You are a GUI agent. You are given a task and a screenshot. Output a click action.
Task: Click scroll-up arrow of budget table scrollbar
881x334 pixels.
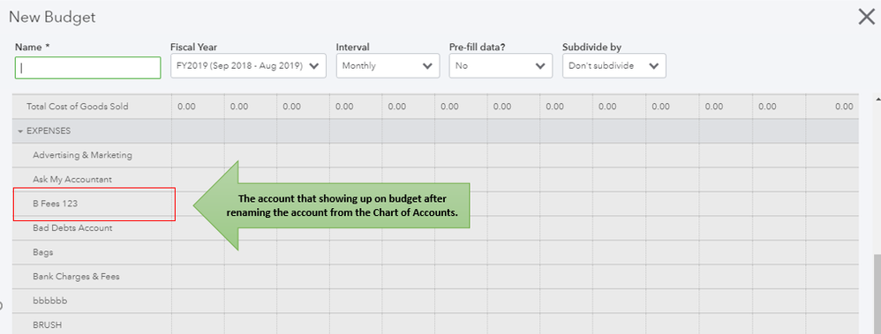coord(877,99)
